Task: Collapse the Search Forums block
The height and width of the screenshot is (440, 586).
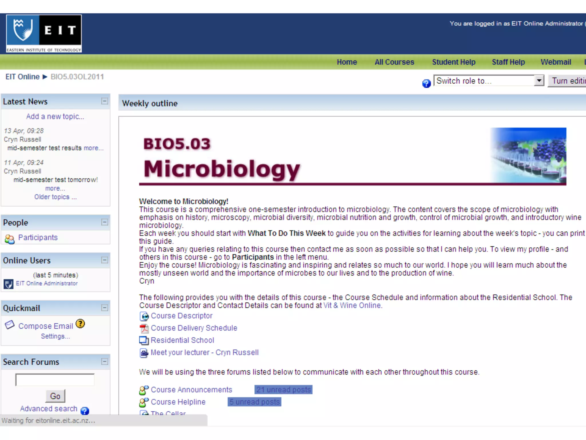Action: 105,362
